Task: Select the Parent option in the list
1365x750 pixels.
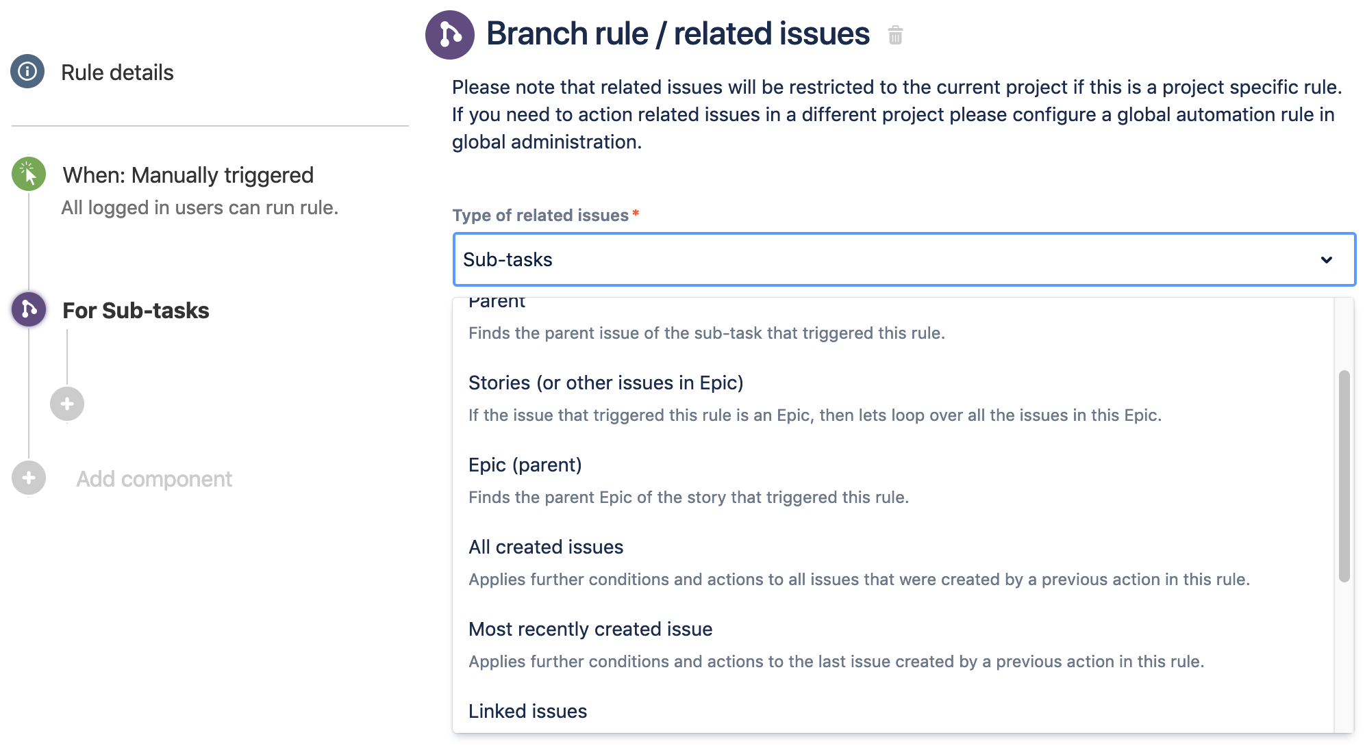Action: coord(497,304)
